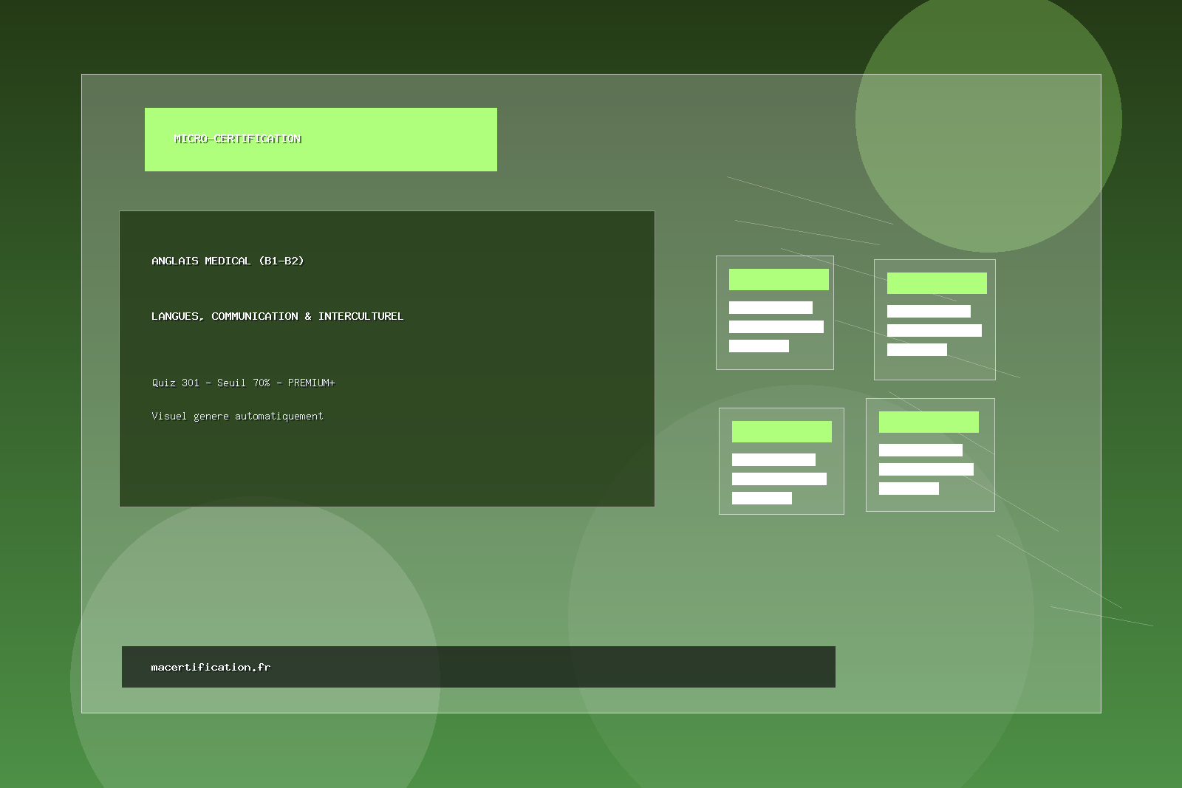Select the 'Visuel genere automatiquement' caption
This screenshot has width=1182, height=788.
[x=237, y=417]
